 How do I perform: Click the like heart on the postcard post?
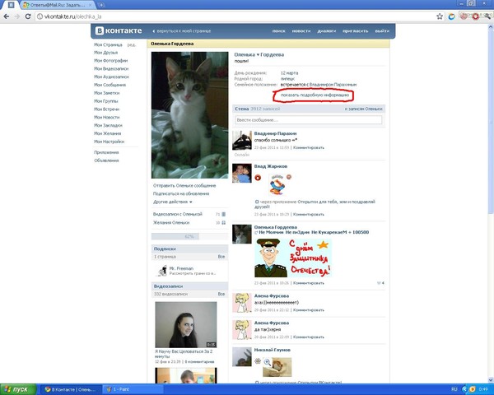[379, 282]
